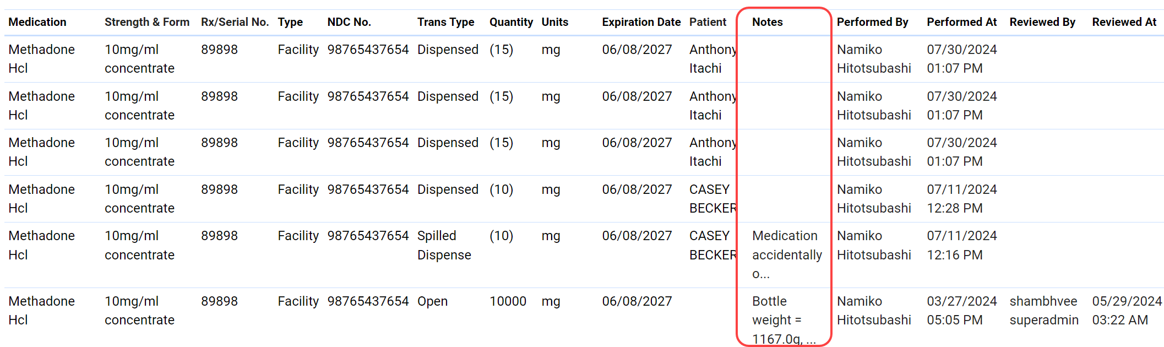1164x347 pixels.
Task: Click the Reviewed At column header
Action: click(1124, 22)
